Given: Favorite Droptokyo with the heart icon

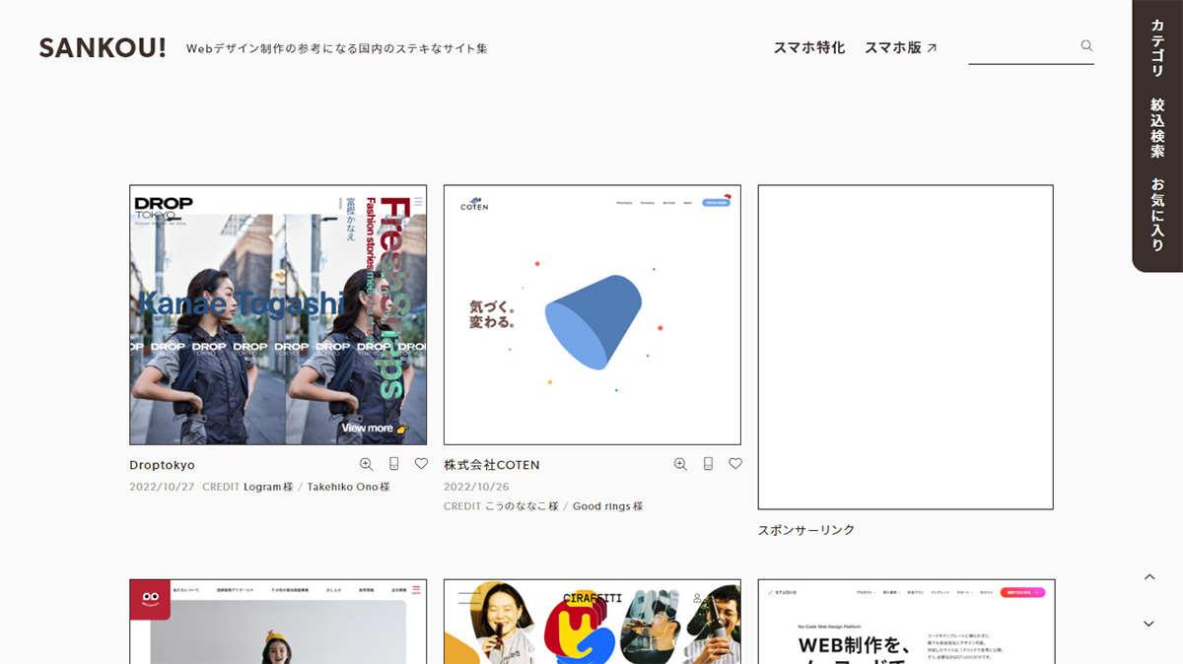Looking at the screenshot, I should tap(421, 463).
